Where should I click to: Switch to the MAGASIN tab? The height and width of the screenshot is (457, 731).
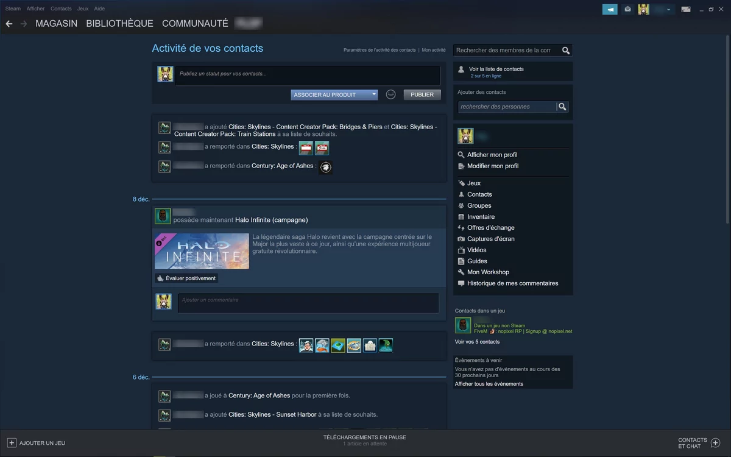pos(56,24)
